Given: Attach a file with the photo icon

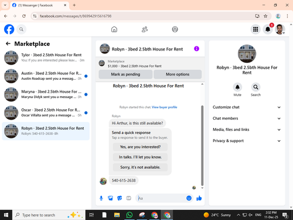Looking at the screenshot, I should pyautogui.click(x=110, y=198).
